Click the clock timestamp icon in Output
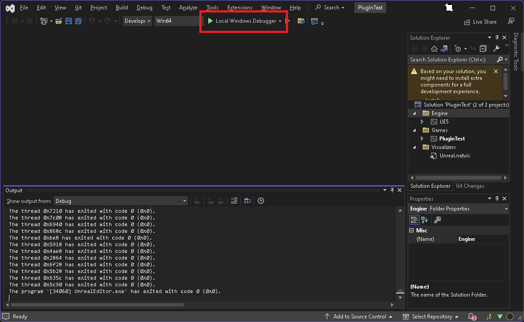524x322 pixels. [x=261, y=201]
